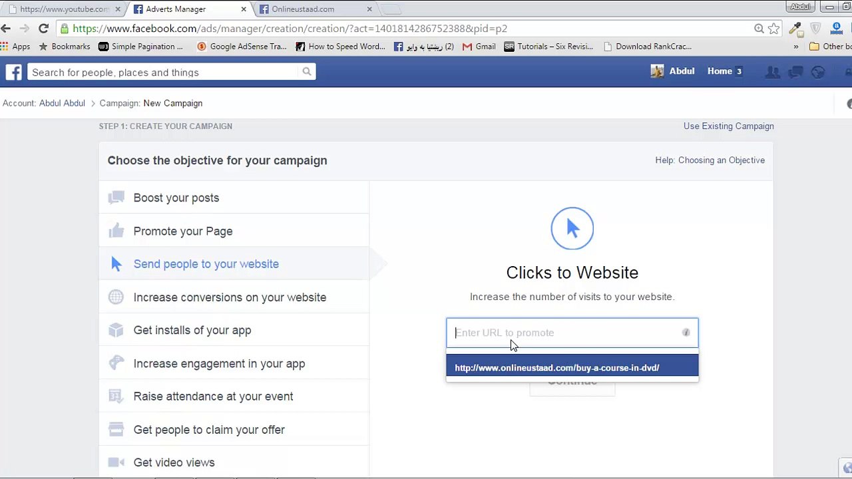Image resolution: width=852 pixels, height=479 pixels.
Task: Click Use Existing Campaign link
Action: pos(728,126)
